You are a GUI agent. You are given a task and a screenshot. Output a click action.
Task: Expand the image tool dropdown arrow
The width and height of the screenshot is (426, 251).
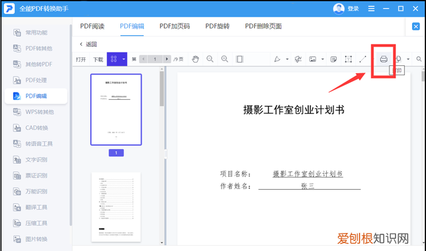tap(322, 59)
